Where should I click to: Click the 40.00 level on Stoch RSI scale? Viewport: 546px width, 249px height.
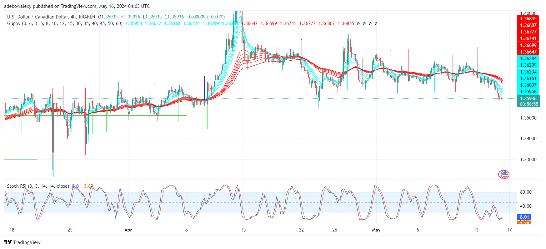pos(526,206)
